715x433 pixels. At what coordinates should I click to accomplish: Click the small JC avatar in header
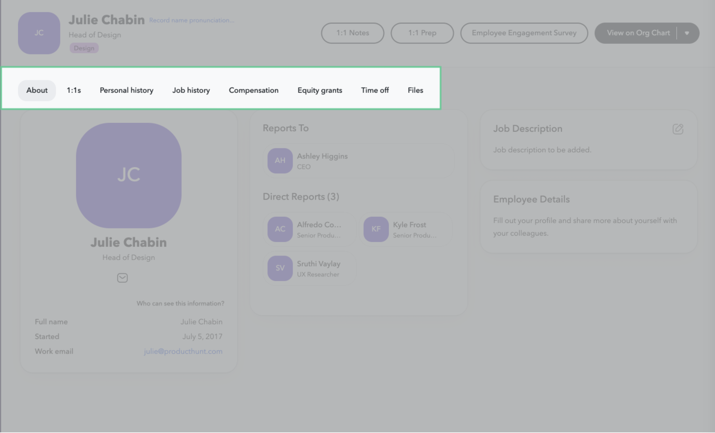coord(39,33)
